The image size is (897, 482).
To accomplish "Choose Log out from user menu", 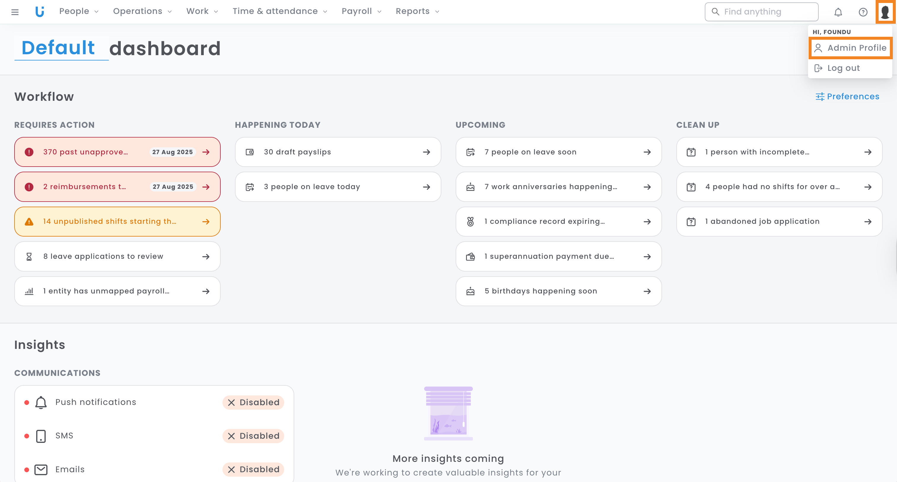I will click(x=843, y=68).
